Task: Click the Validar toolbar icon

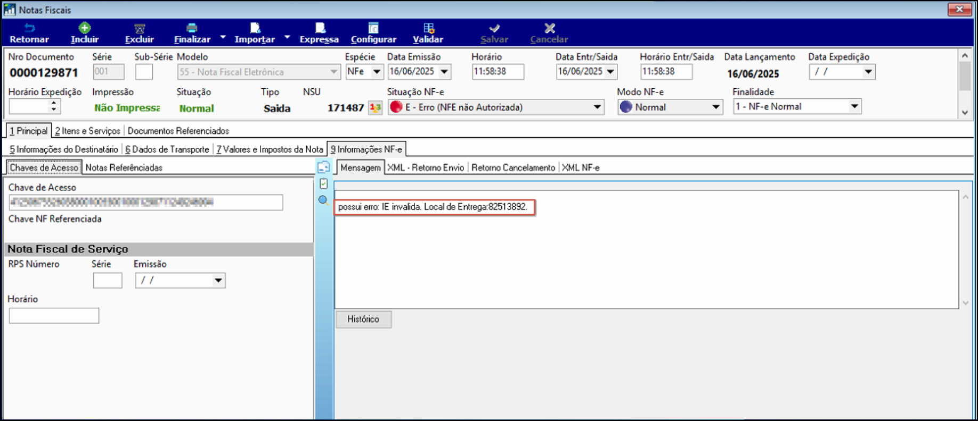Action: 428,28
